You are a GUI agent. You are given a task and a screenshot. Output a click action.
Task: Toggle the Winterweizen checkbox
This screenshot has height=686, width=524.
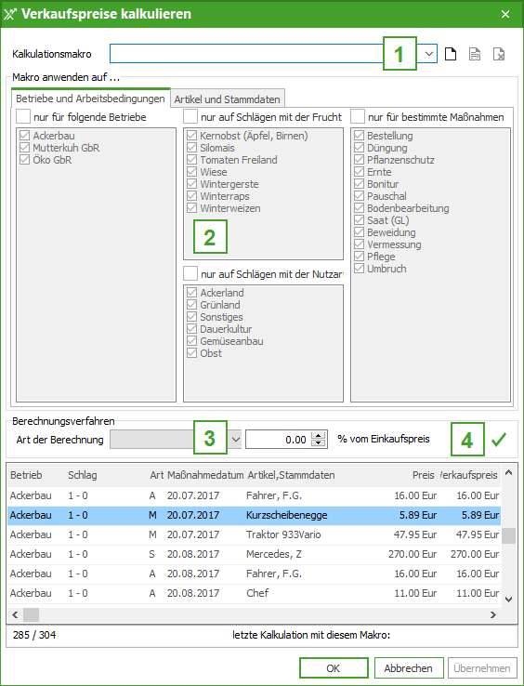click(x=191, y=208)
